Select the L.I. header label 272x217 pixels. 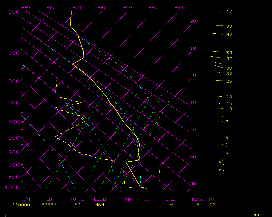171,199
